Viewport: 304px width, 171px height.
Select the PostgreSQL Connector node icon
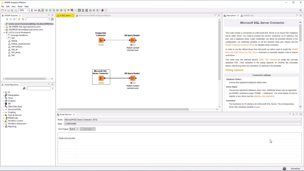tap(101, 40)
